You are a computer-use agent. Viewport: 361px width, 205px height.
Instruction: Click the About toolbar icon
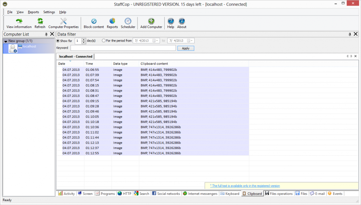(182, 23)
